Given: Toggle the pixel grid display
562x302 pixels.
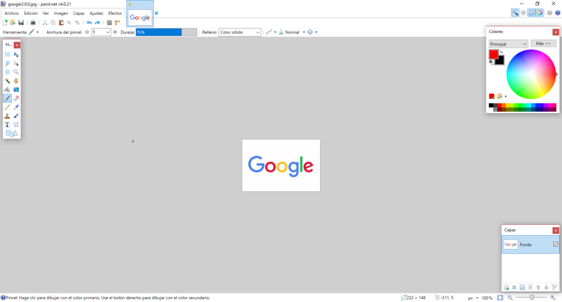Looking at the screenshot, I should coord(109,22).
